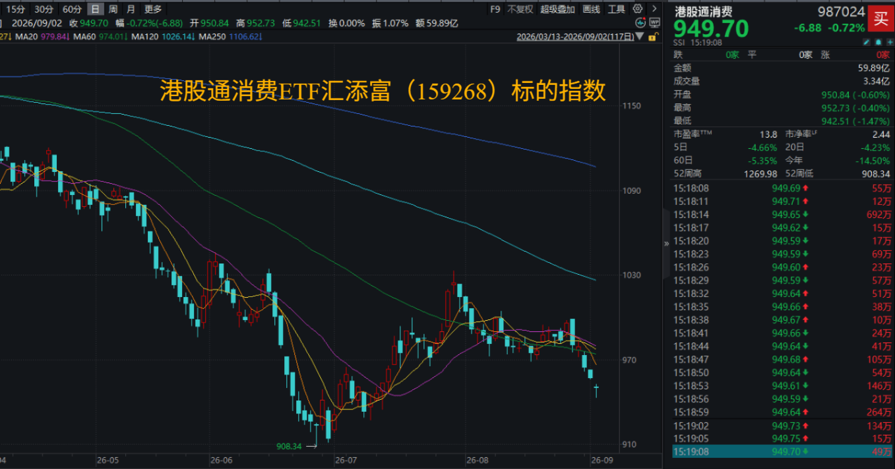Select the 日 daily period tab

coord(96,9)
